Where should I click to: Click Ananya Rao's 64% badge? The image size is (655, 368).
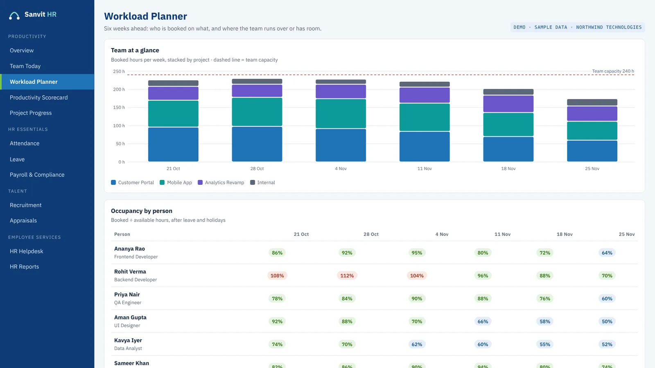pos(607,253)
